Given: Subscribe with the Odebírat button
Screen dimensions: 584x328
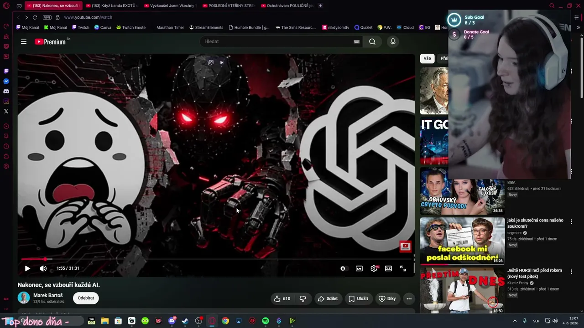Looking at the screenshot, I should (x=86, y=298).
